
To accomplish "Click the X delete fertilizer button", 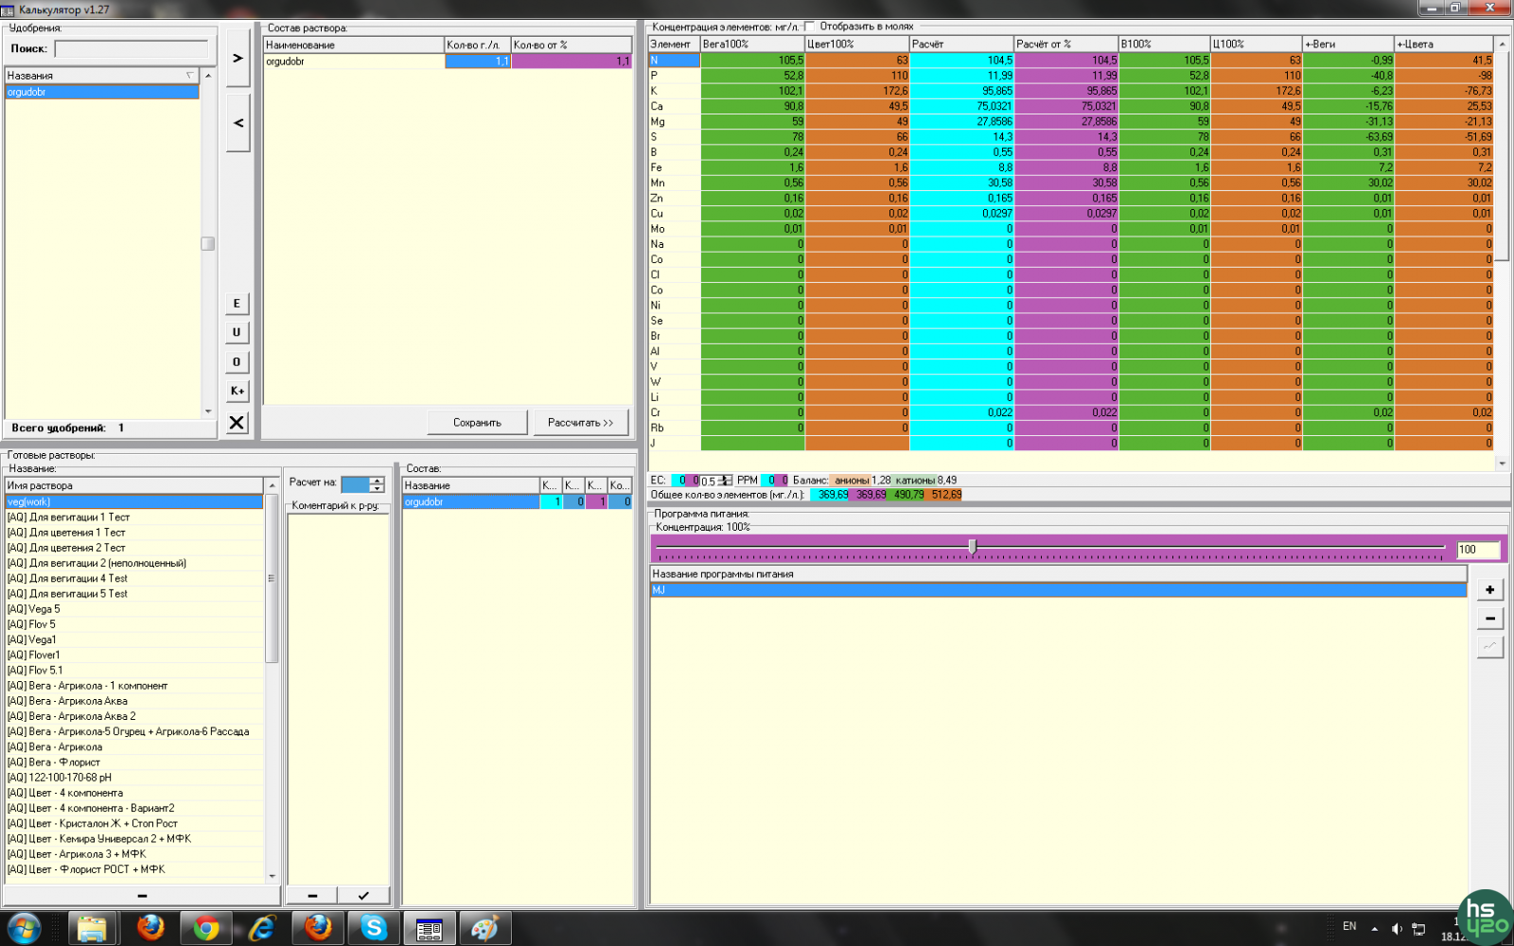I will point(237,423).
